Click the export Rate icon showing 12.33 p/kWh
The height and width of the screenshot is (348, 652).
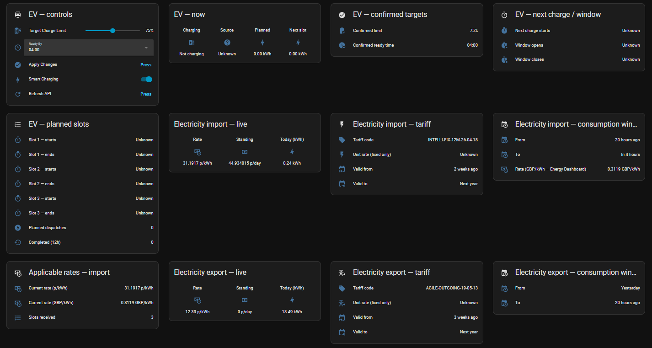198,300
